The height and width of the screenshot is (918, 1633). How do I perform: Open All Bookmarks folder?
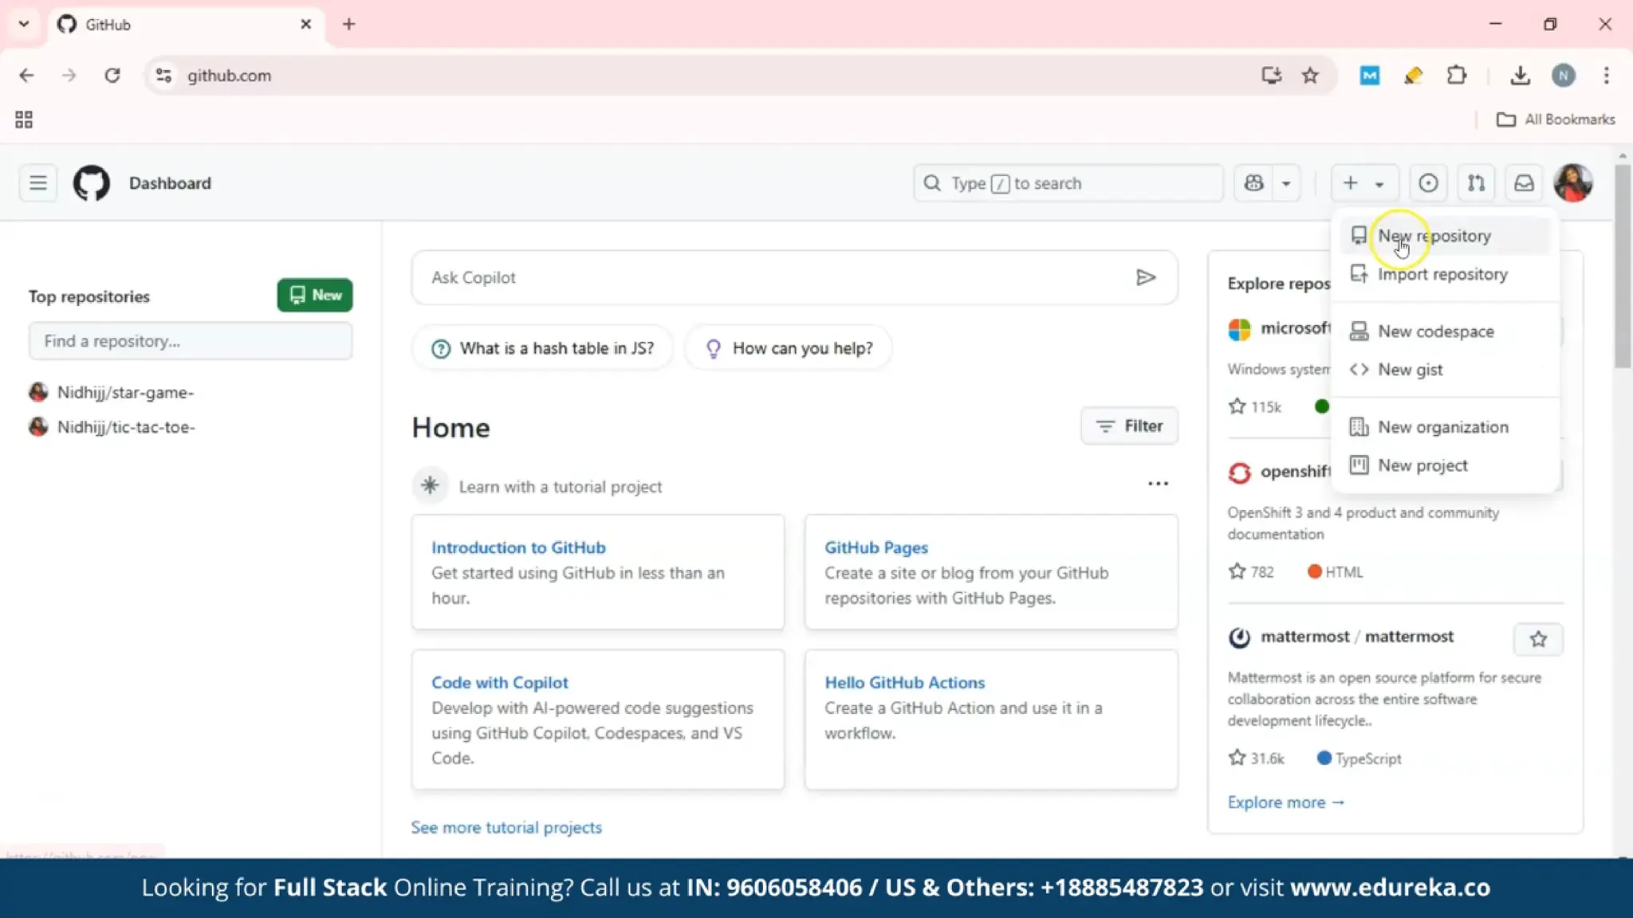point(1556,120)
